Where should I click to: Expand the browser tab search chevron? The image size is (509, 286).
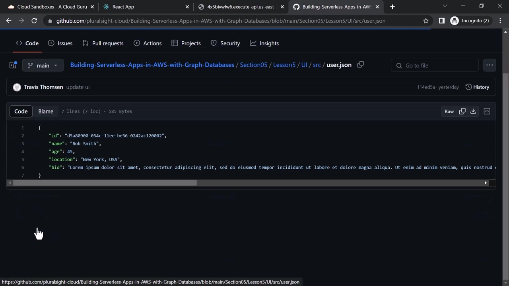point(445,6)
